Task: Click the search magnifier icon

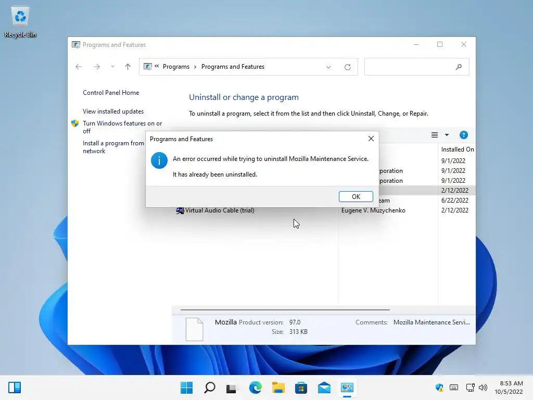Action: pos(459,67)
